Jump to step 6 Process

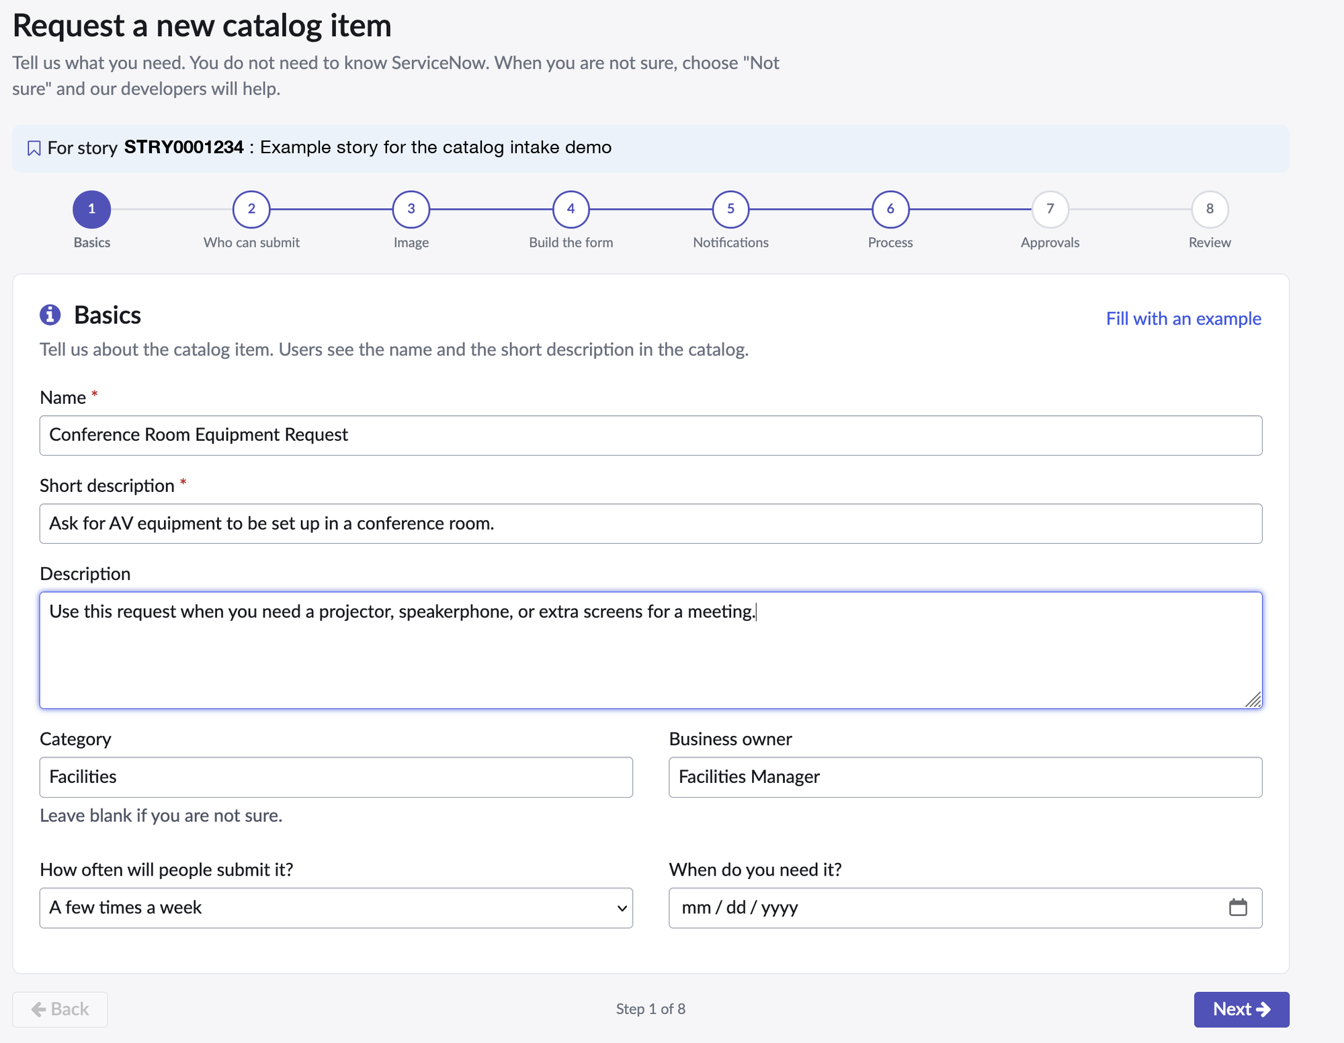coord(890,209)
